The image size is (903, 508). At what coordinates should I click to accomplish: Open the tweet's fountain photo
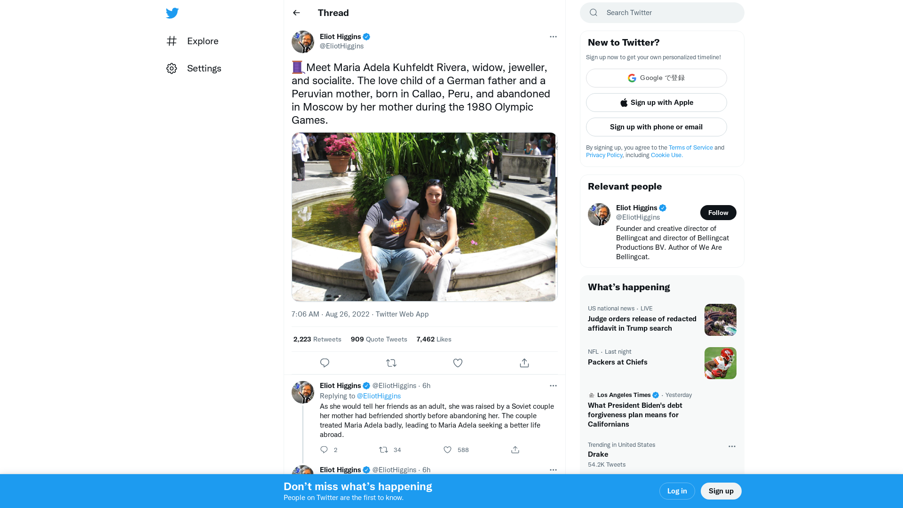tap(424, 217)
